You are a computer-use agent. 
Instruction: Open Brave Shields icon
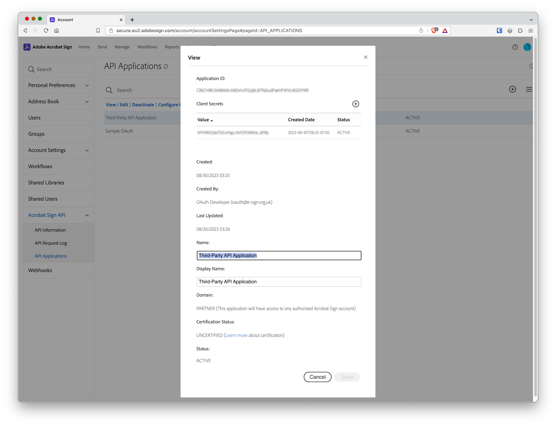[435, 31]
